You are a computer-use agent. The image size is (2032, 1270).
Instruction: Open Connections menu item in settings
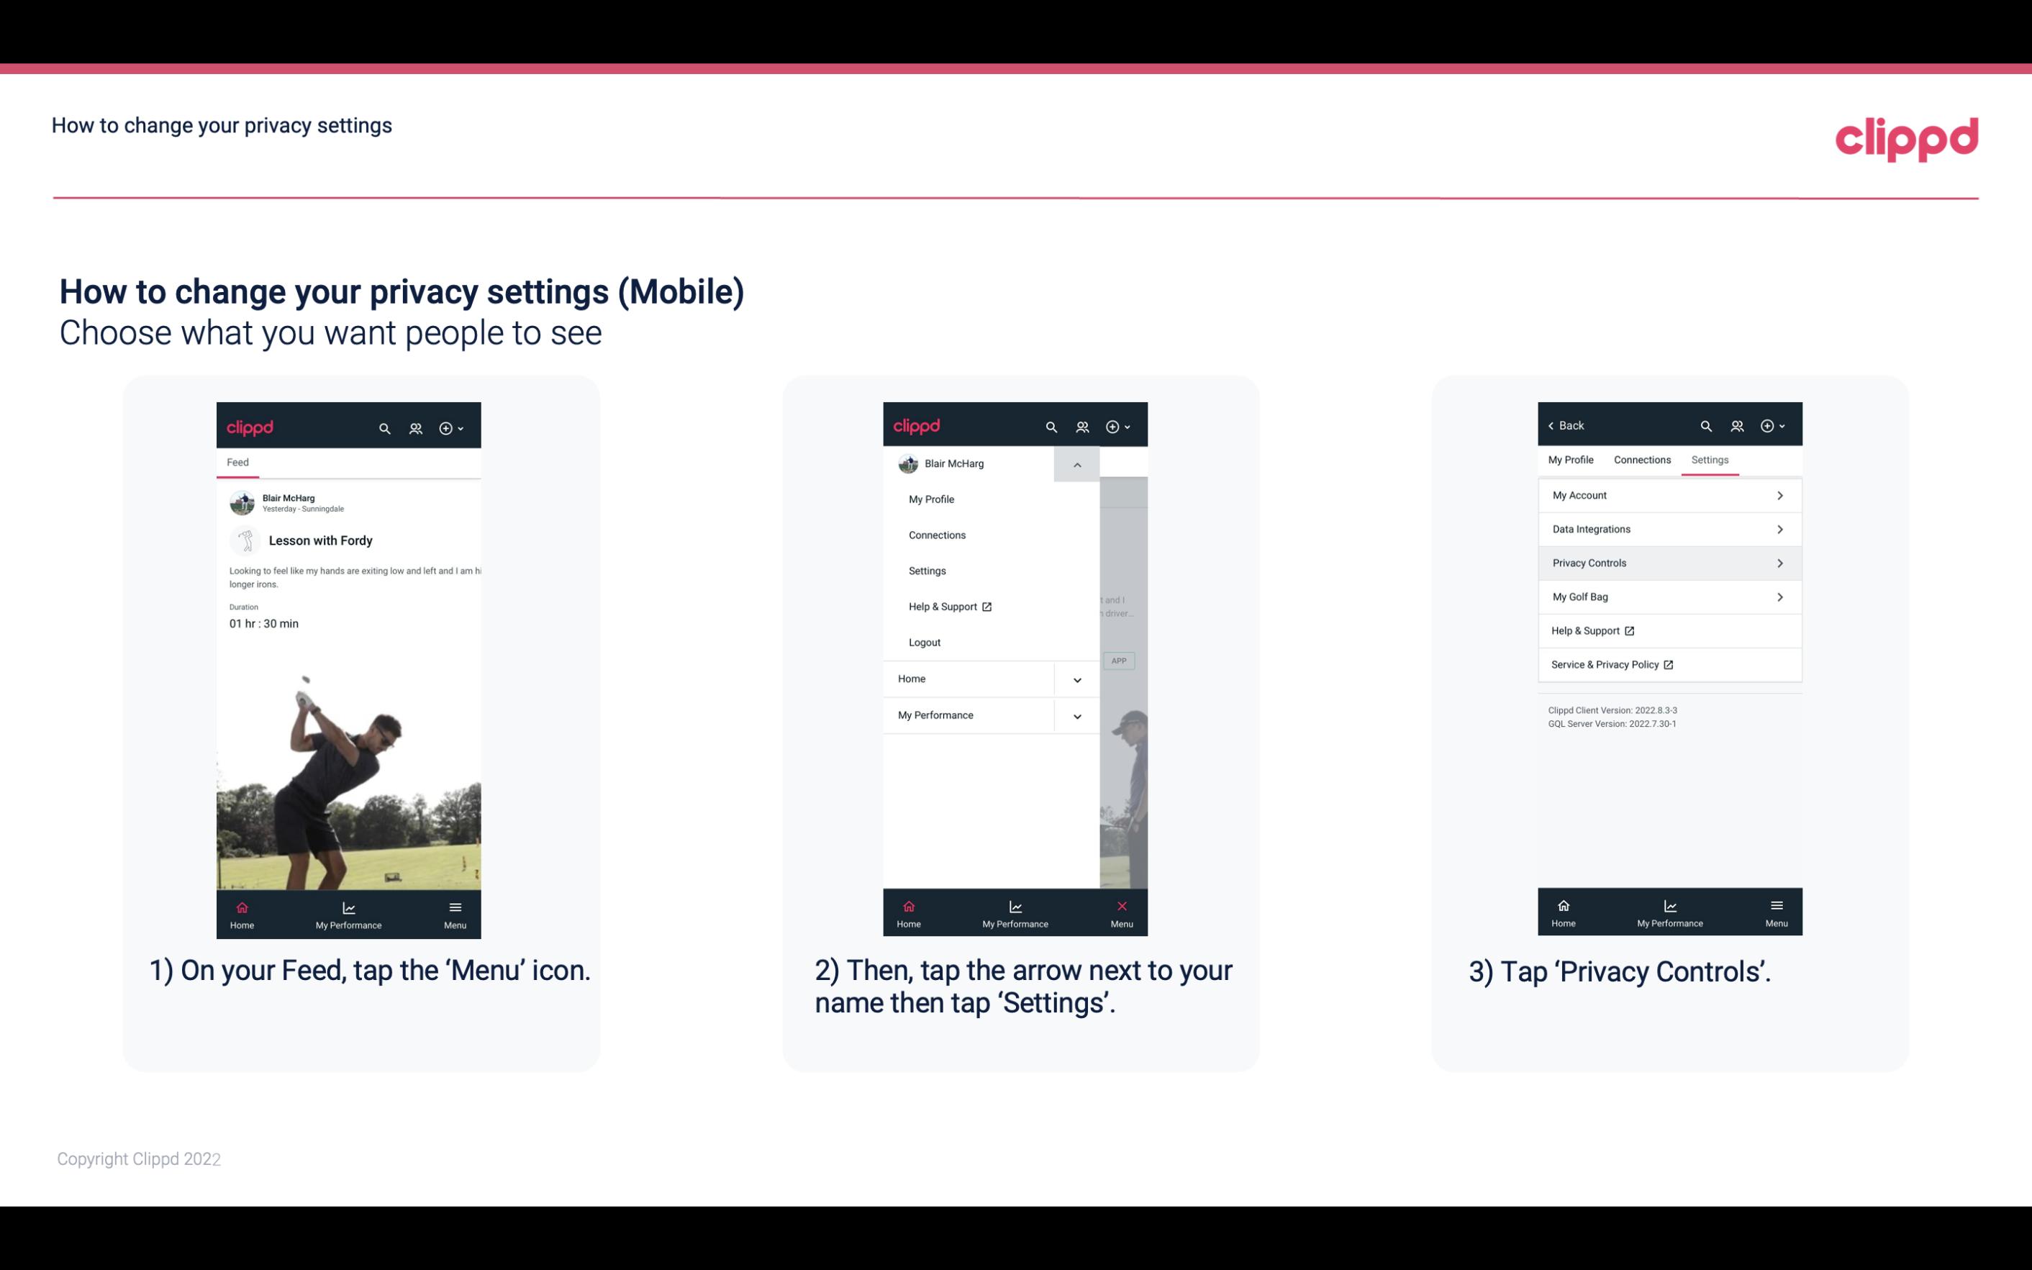tap(1641, 459)
